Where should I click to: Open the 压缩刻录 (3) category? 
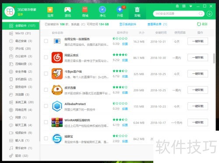pyautogui.click(x=21, y=64)
